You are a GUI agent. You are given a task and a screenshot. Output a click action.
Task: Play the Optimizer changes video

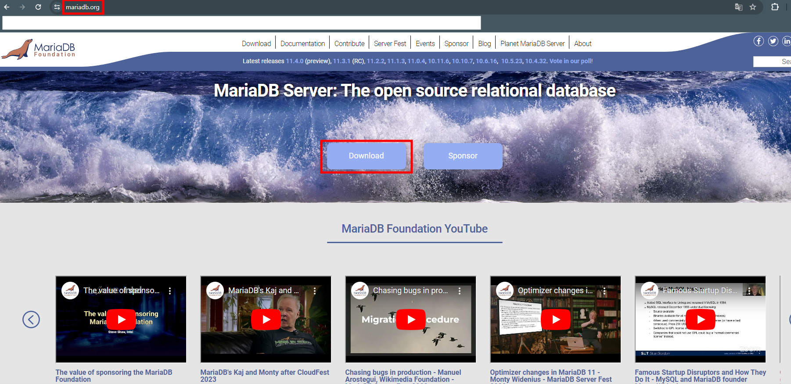[556, 319]
